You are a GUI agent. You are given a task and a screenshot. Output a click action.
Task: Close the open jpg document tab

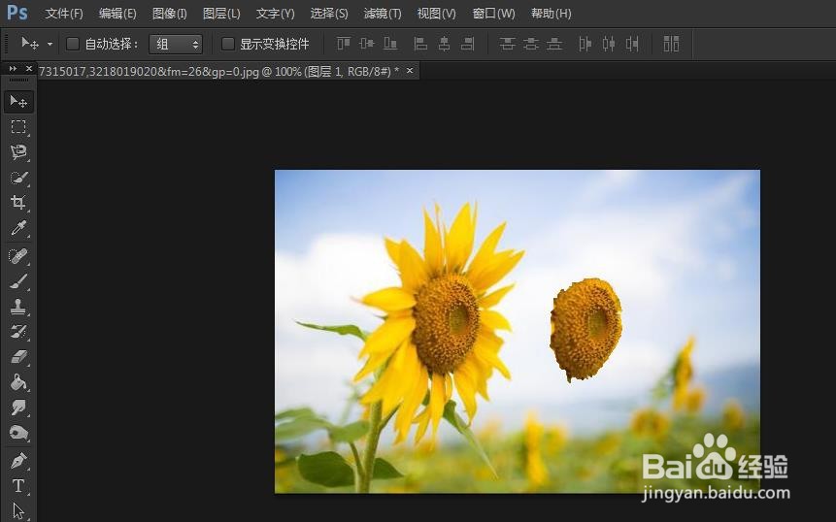coord(410,70)
